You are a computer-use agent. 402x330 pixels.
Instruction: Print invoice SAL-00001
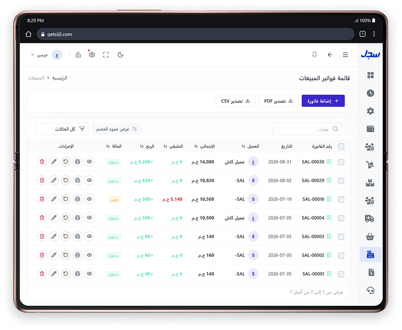[x=77, y=274]
